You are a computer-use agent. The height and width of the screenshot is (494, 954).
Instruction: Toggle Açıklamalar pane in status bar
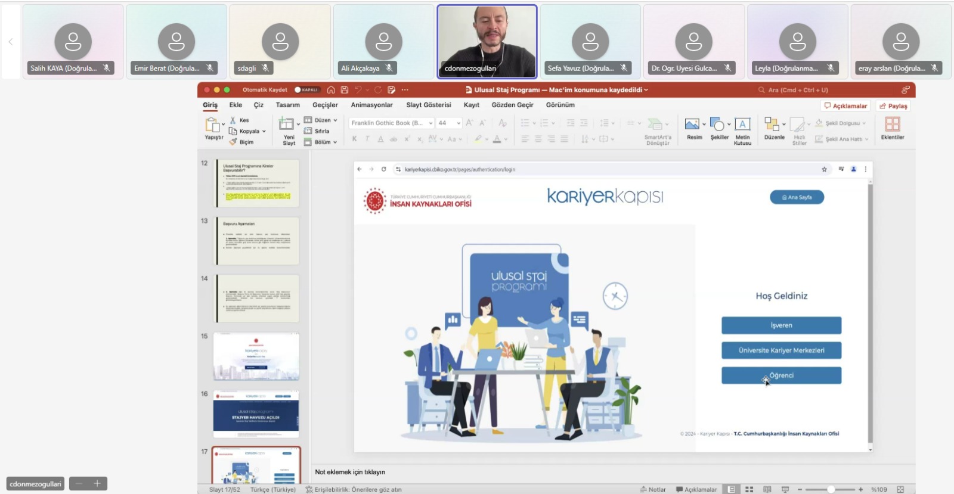696,489
